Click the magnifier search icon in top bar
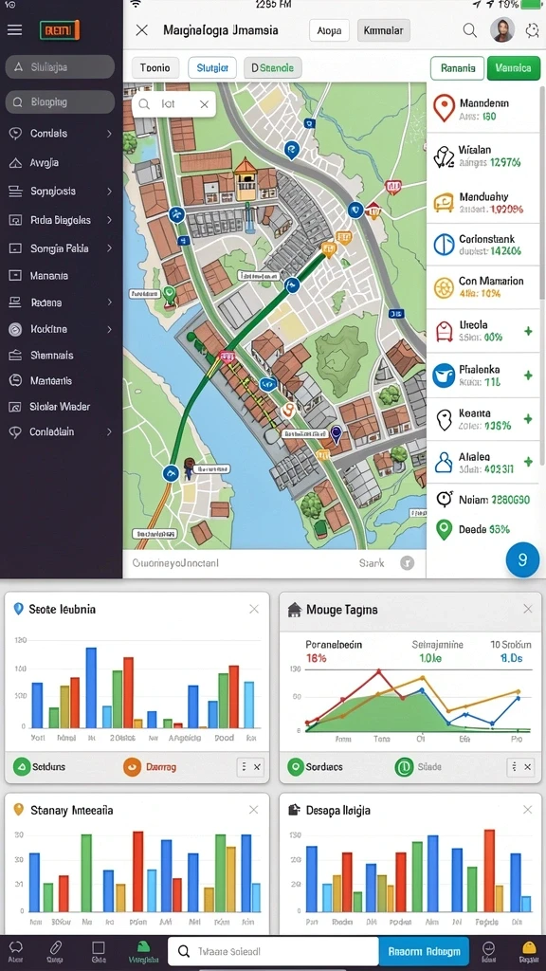 pyautogui.click(x=470, y=30)
